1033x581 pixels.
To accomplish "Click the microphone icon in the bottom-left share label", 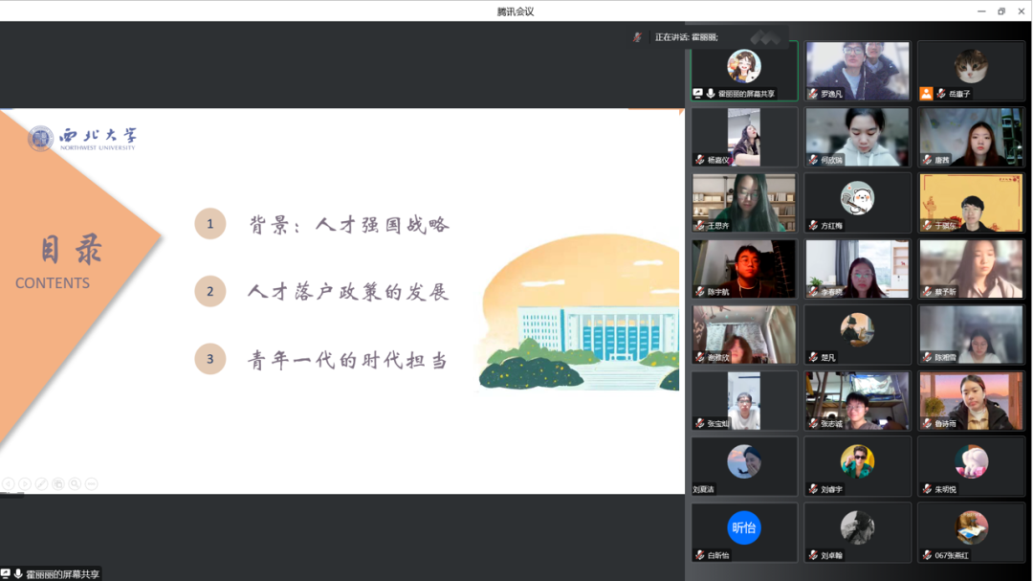I will click(x=18, y=574).
